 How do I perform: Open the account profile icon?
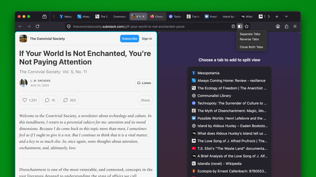tap(278, 26)
